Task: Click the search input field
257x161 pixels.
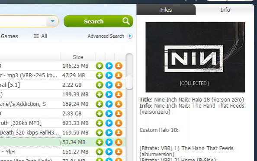Action: 23,21
